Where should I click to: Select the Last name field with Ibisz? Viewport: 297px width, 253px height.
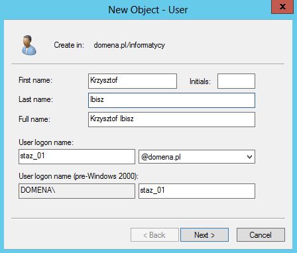(x=172, y=100)
